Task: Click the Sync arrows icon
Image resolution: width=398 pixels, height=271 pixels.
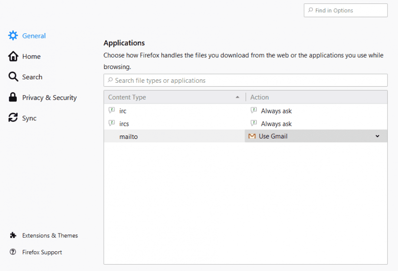Action: tap(13, 118)
